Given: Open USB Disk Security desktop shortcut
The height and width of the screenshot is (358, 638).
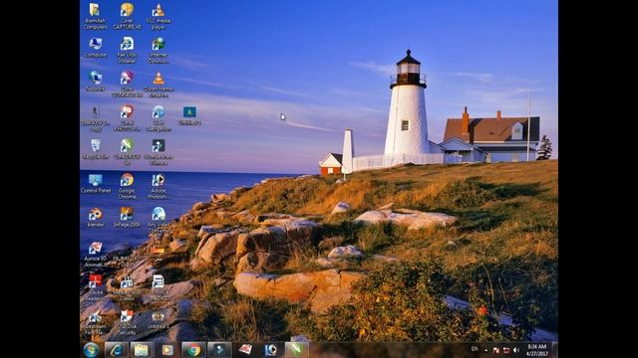Looking at the screenshot, I should tap(127, 322).
